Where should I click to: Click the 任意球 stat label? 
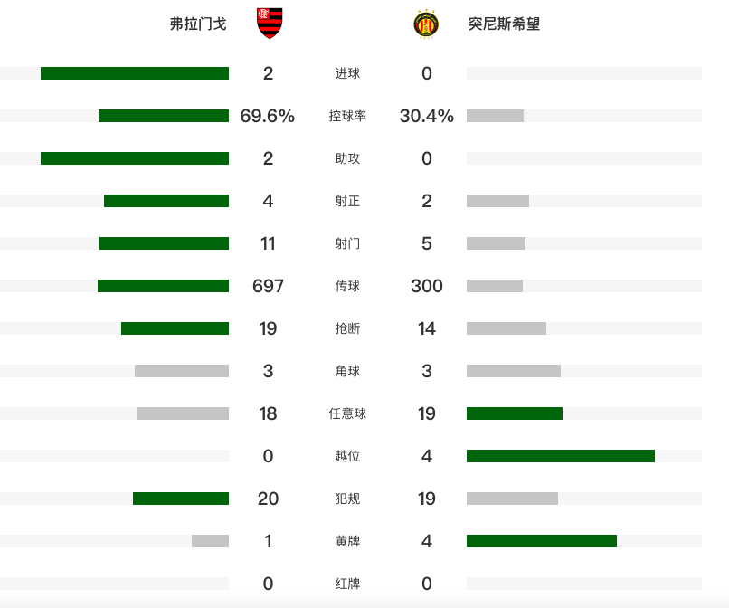click(347, 413)
